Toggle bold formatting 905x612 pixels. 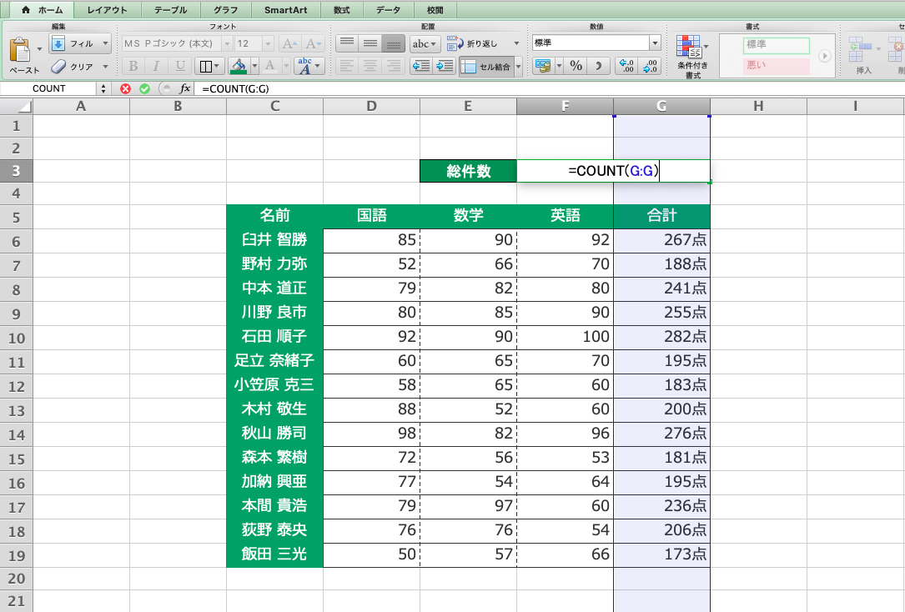coord(133,67)
